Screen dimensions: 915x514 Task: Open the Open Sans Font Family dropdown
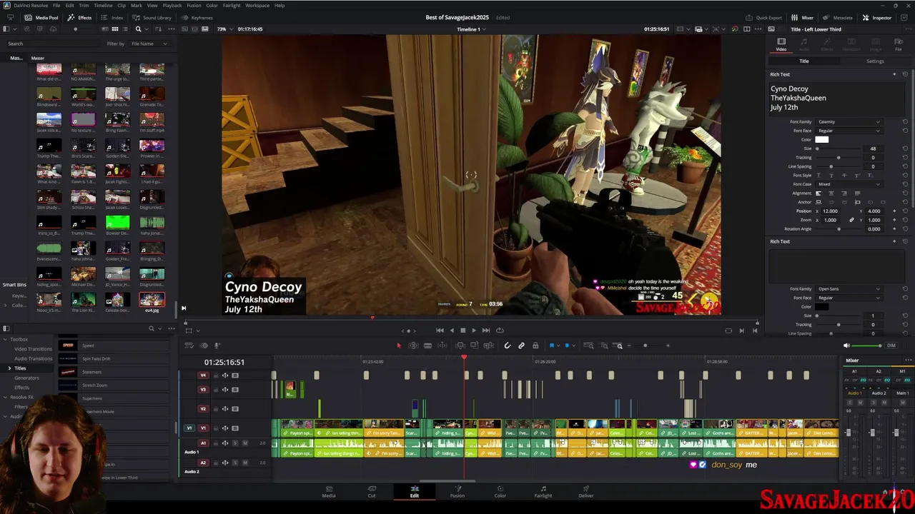pyautogui.click(x=849, y=289)
